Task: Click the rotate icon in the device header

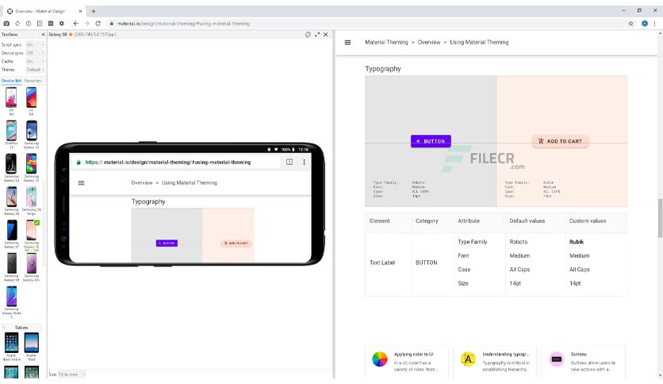Action: click(x=308, y=35)
